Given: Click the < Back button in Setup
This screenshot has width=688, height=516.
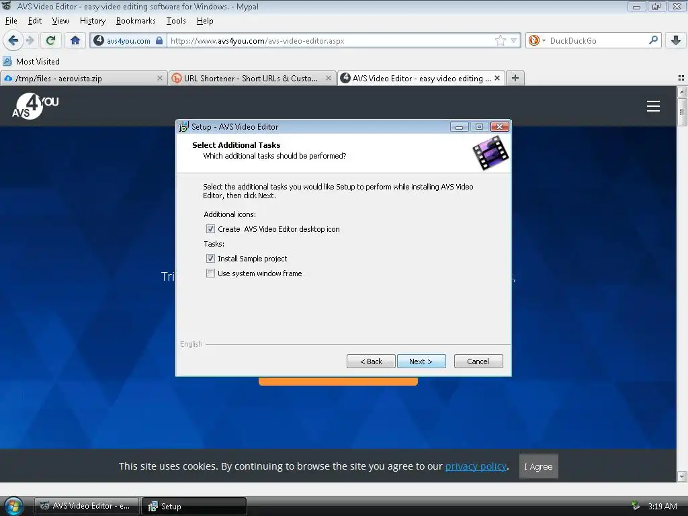Looking at the screenshot, I should tap(371, 361).
